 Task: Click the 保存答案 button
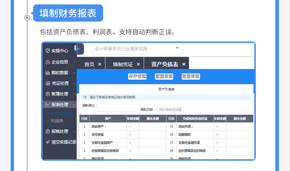[137, 76]
